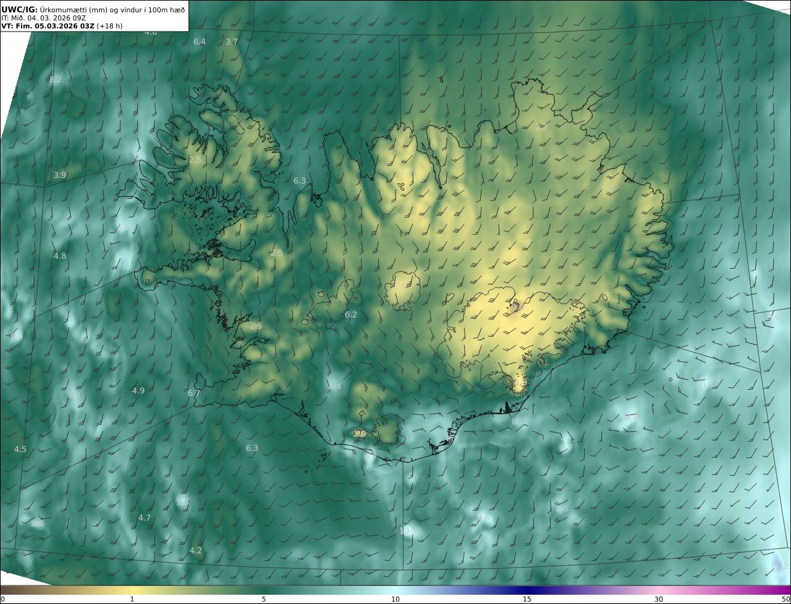The height and width of the screenshot is (604, 791).
Task: Click the 4.2 value label
Action: 196,550
